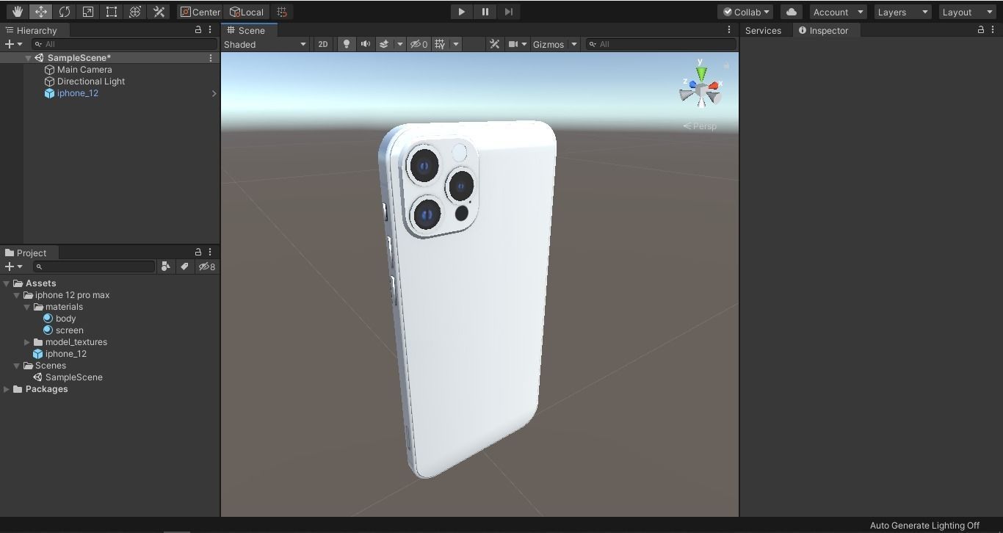Open component editor tools icon
This screenshot has height=533, width=1003.
coord(494,44)
